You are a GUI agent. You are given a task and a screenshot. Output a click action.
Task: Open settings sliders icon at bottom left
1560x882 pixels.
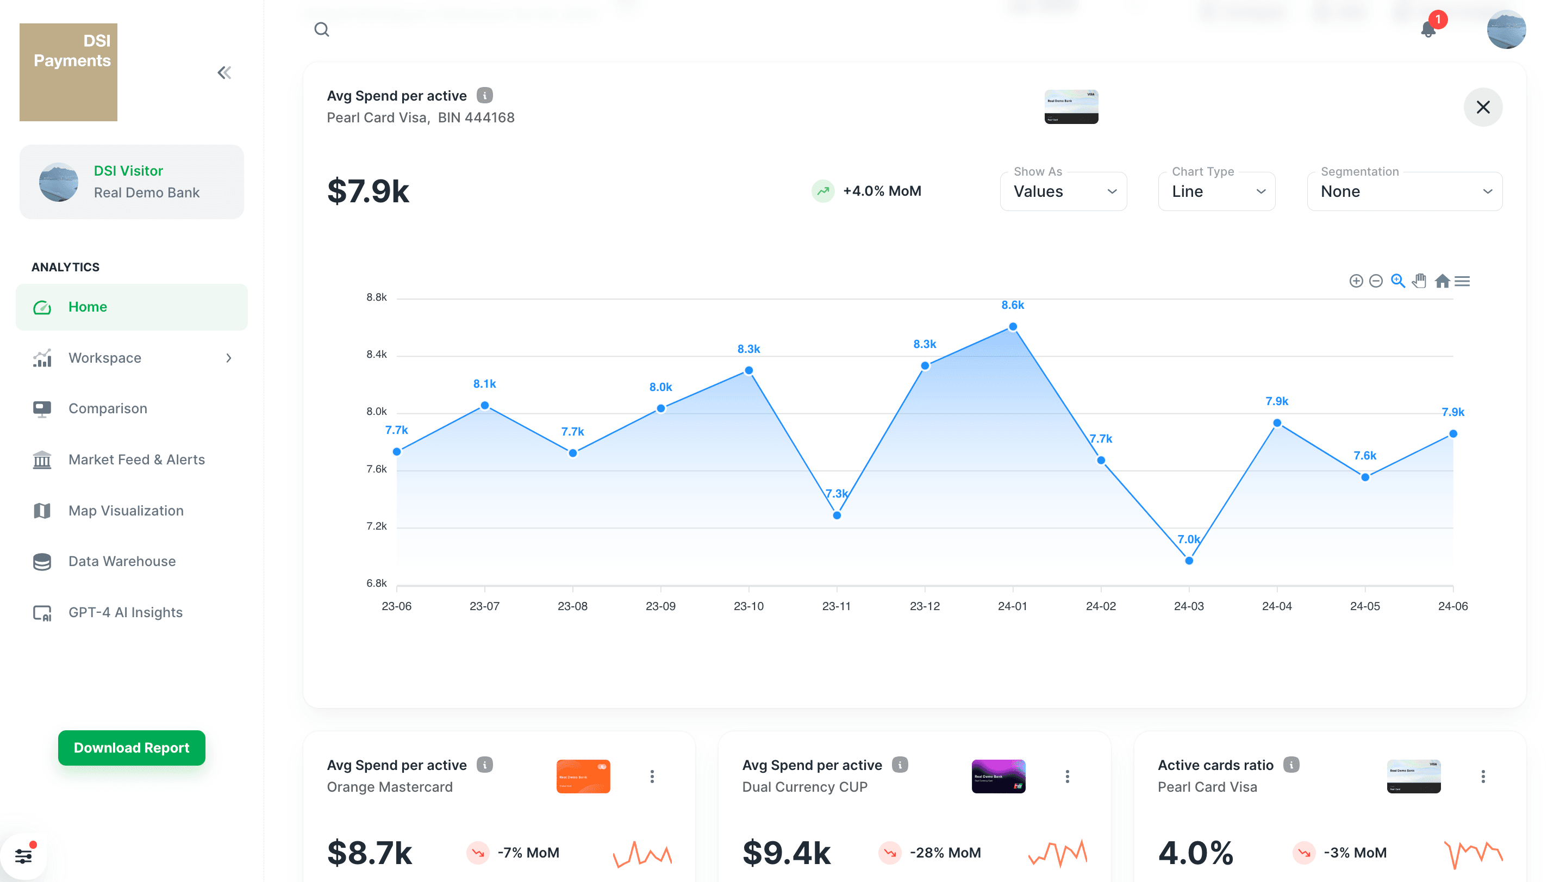[23, 856]
